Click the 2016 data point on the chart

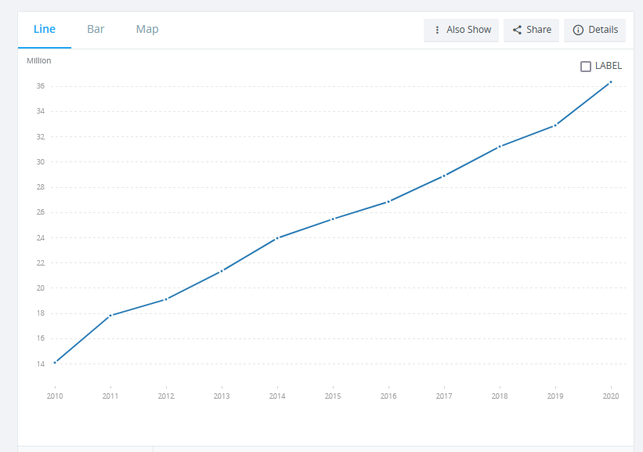(x=388, y=202)
